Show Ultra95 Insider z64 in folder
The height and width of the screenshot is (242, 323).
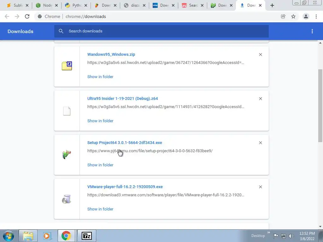(x=100, y=121)
